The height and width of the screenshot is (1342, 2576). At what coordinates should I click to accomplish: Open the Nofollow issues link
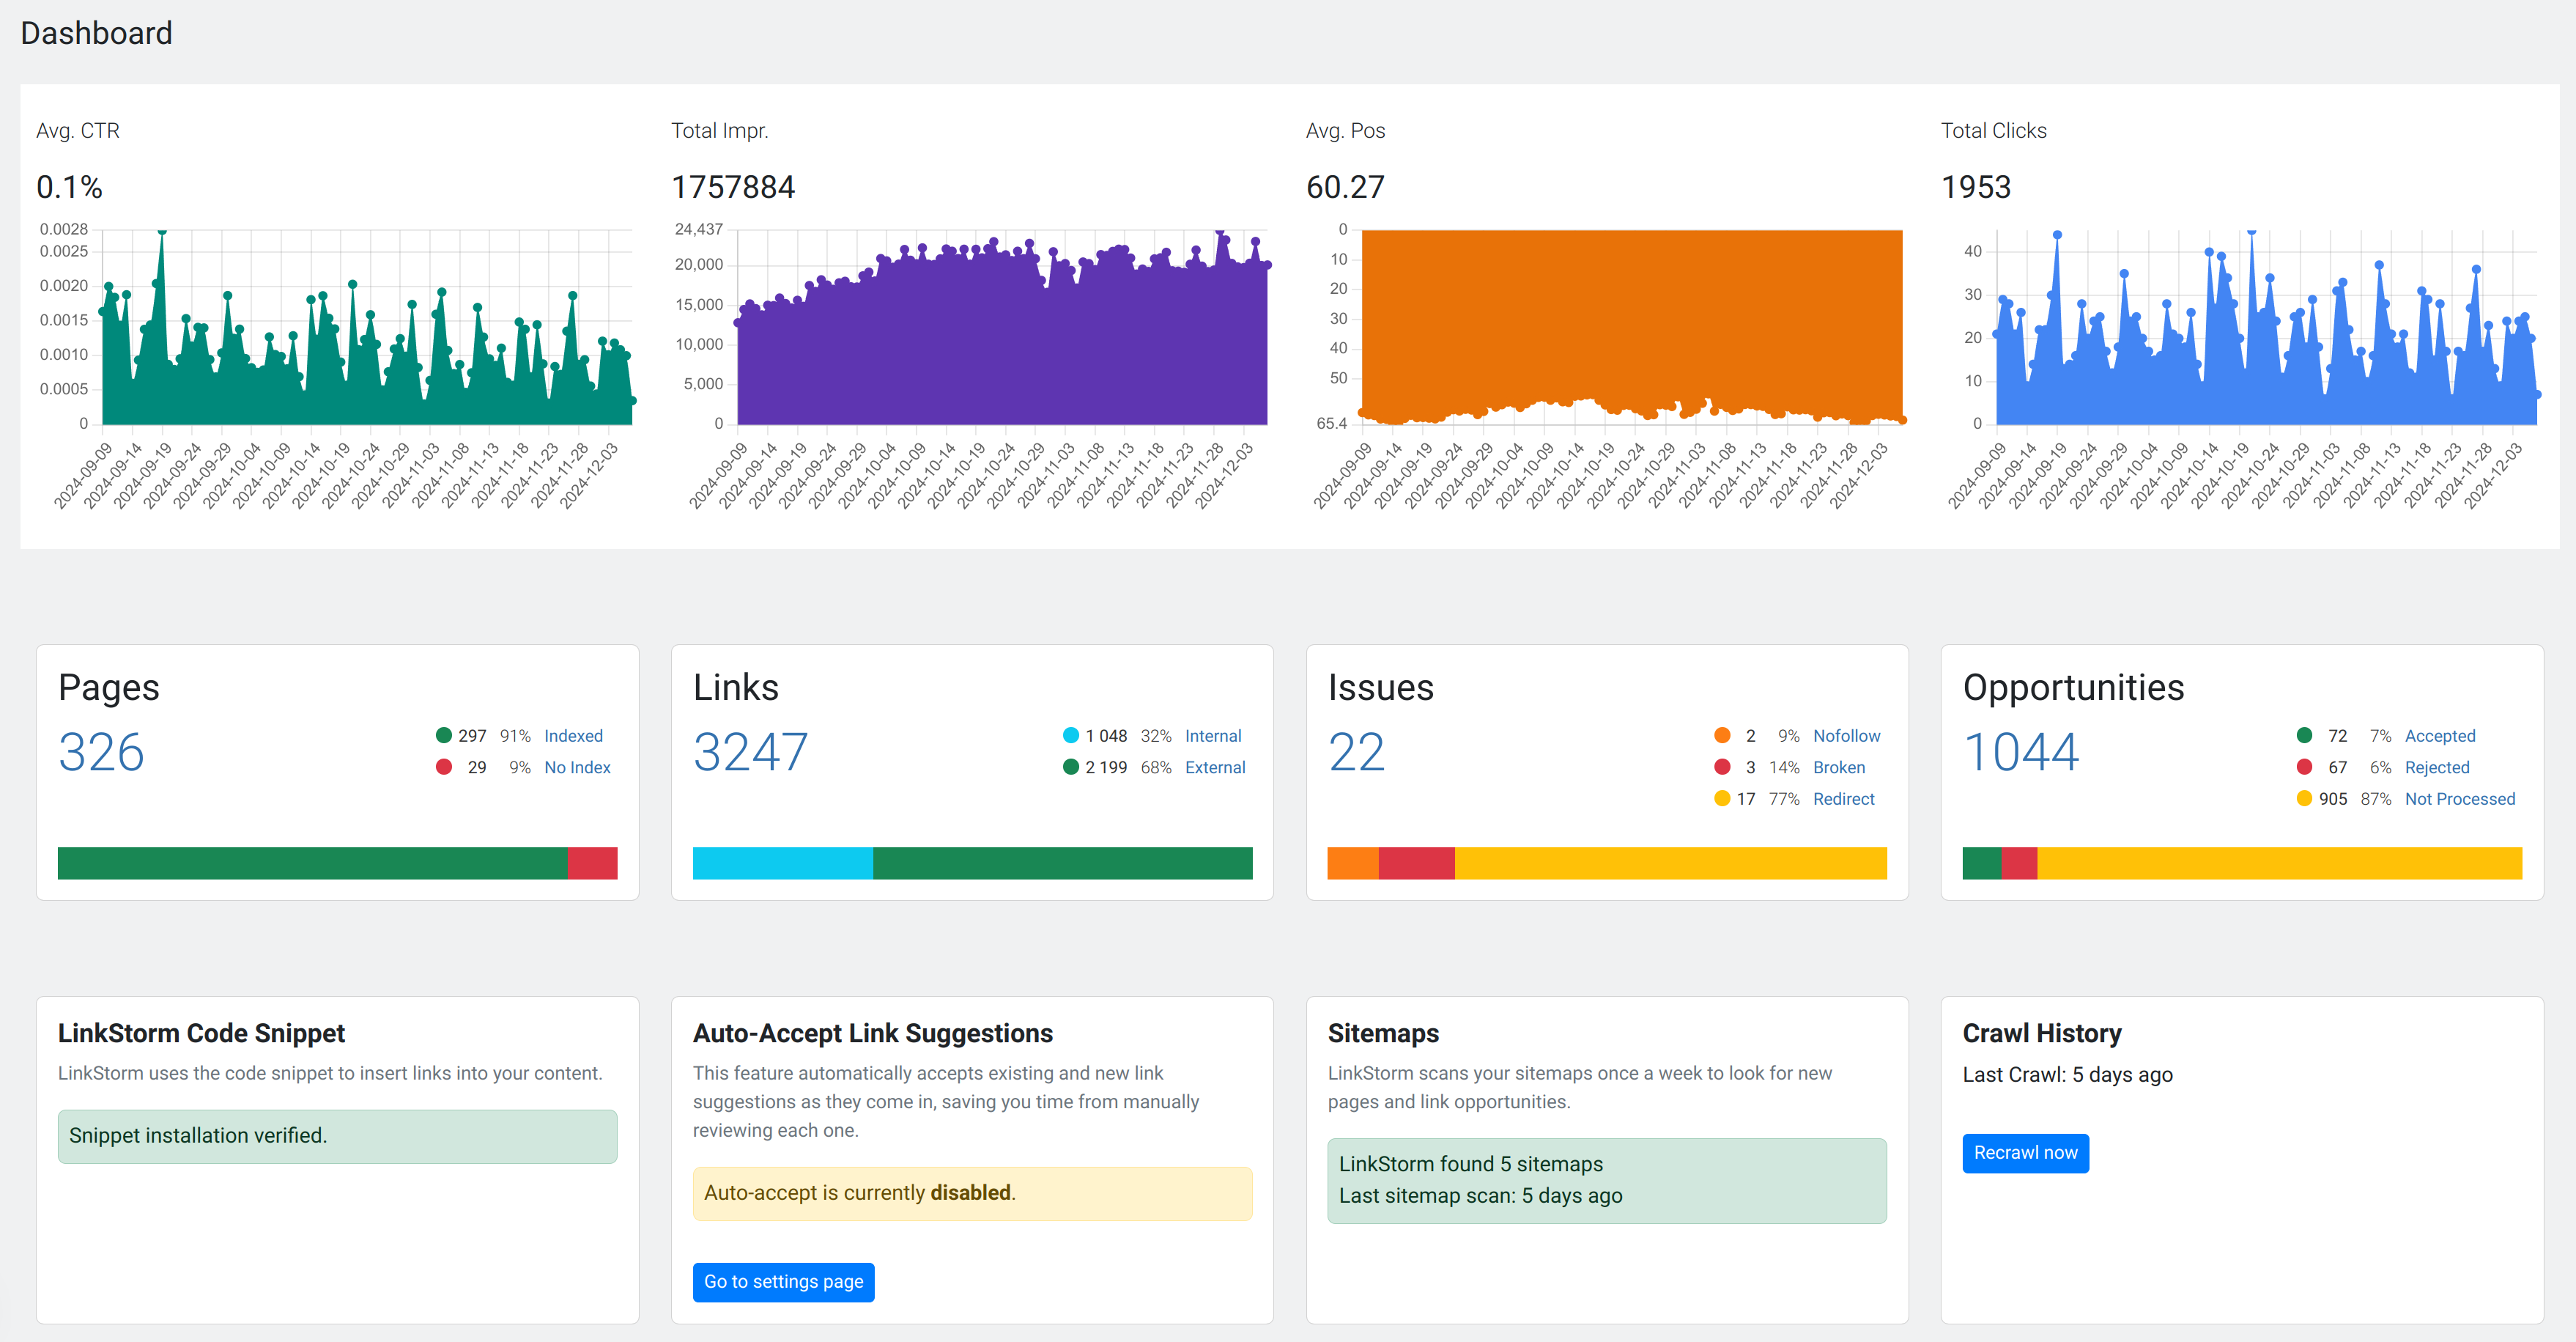[x=1846, y=736]
